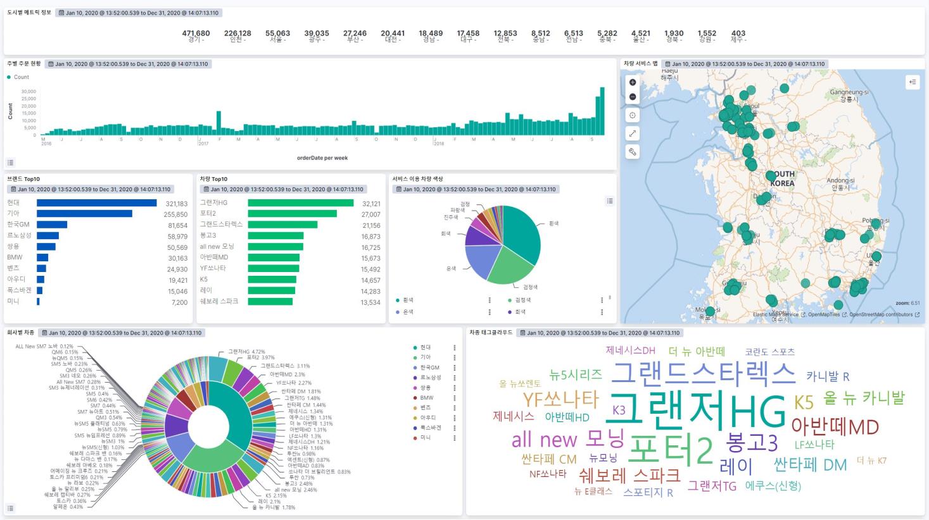The width and height of the screenshot is (929, 520).
Task: Open options for 폭스바겐 legend entry
Action: pos(454,428)
